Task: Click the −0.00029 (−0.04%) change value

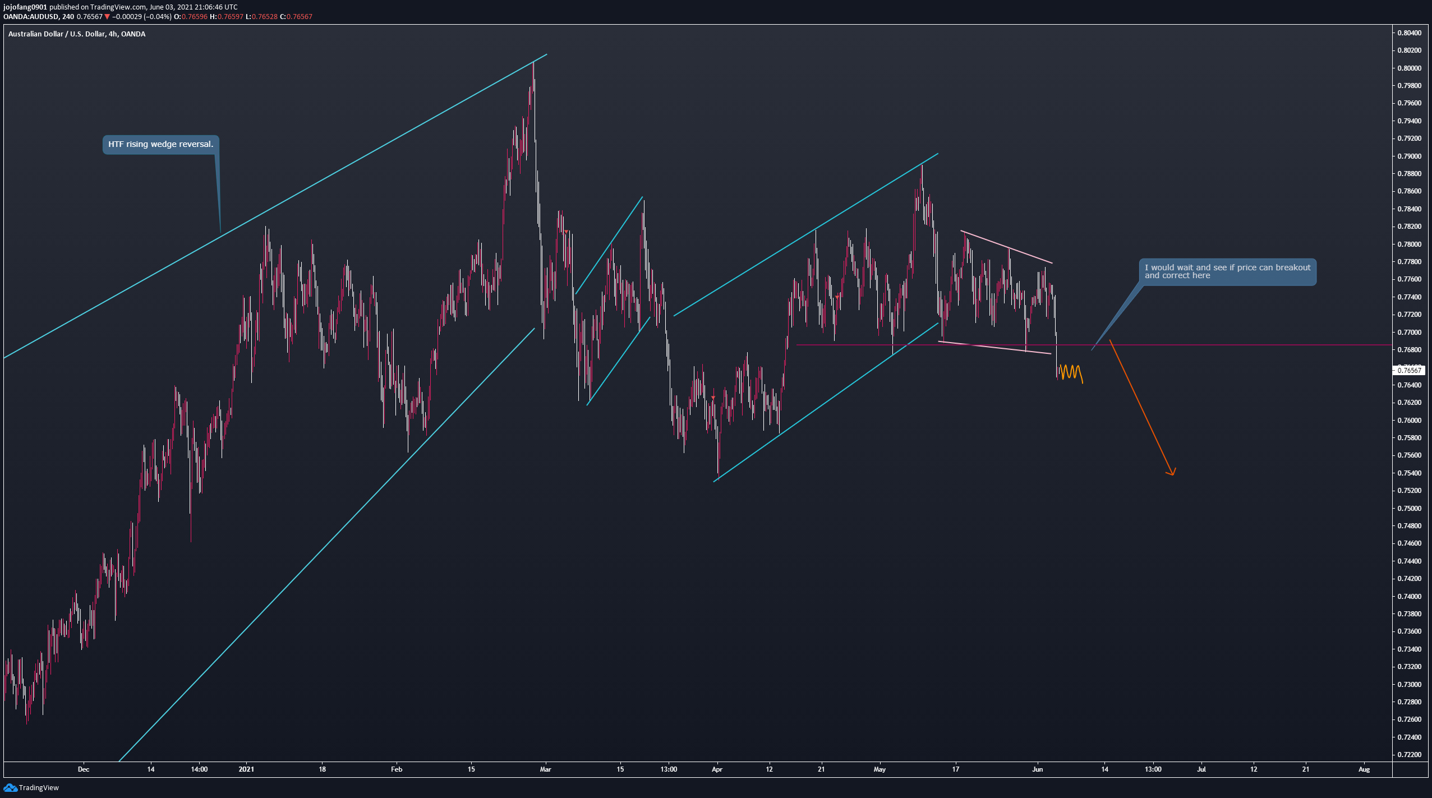Action: (x=142, y=17)
